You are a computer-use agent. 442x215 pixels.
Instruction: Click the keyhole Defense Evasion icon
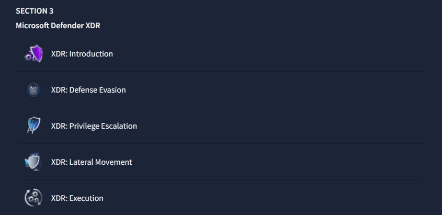pyautogui.click(x=33, y=89)
